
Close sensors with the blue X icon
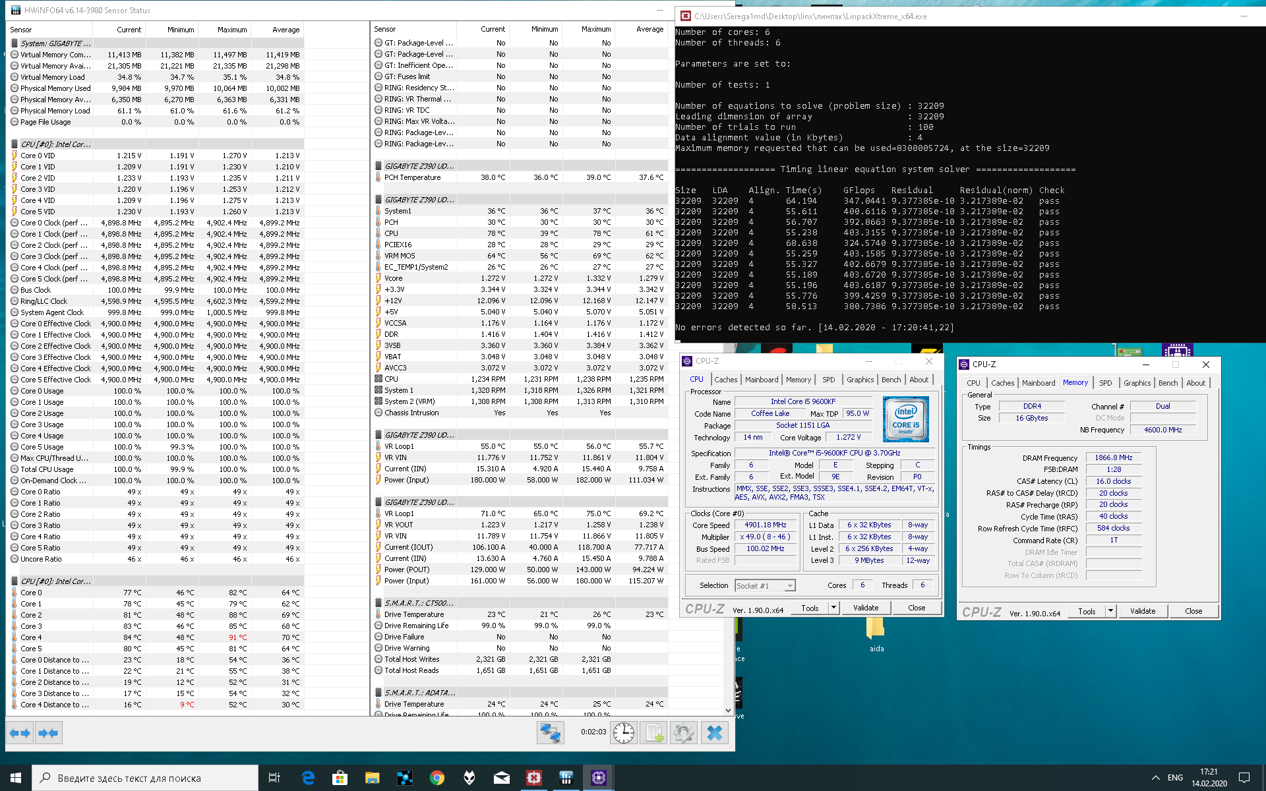[x=714, y=733]
